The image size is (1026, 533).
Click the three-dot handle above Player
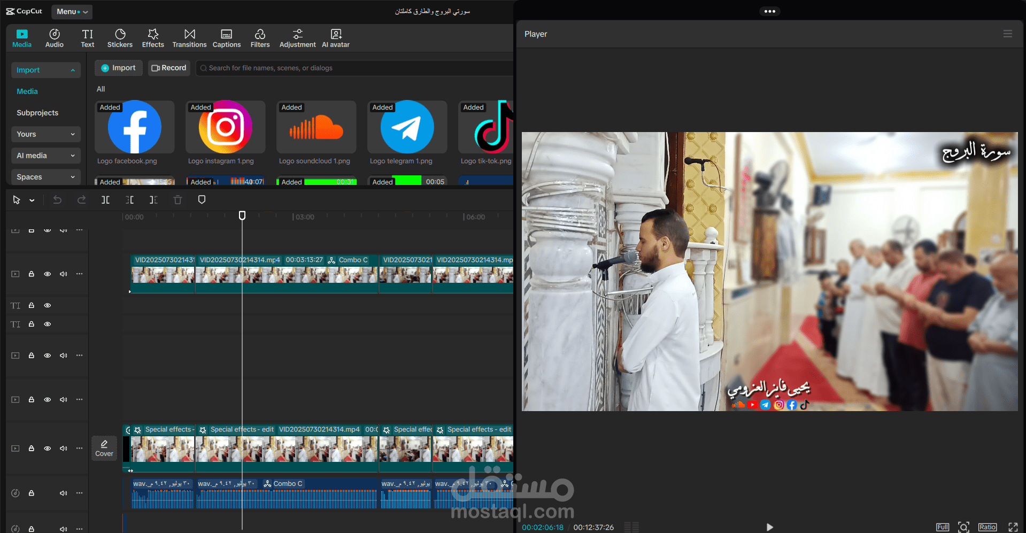click(770, 11)
